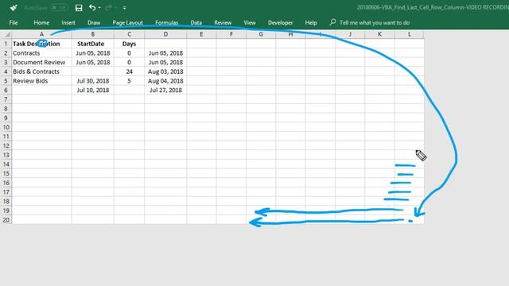The height and width of the screenshot is (286, 509).
Task: Switch to the Formulas tab
Action: click(x=166, y=22)
